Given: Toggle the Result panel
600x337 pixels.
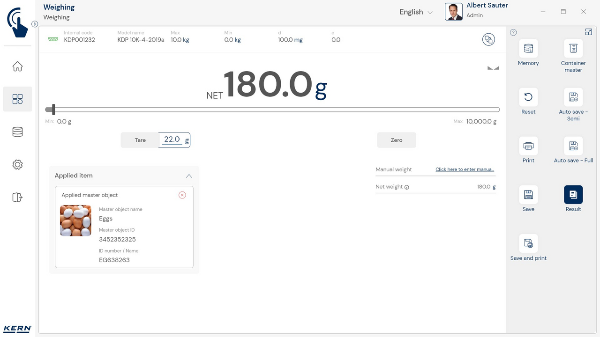Looking at the screenshot, I should coord(573,195).
